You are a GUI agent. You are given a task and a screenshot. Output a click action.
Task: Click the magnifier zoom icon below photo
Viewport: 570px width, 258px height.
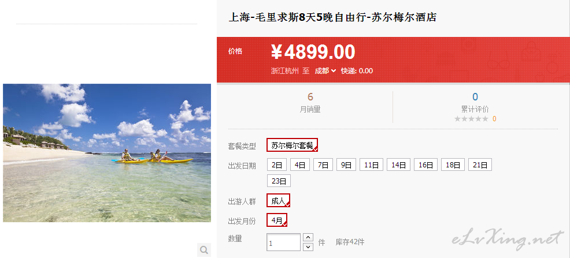204,250
